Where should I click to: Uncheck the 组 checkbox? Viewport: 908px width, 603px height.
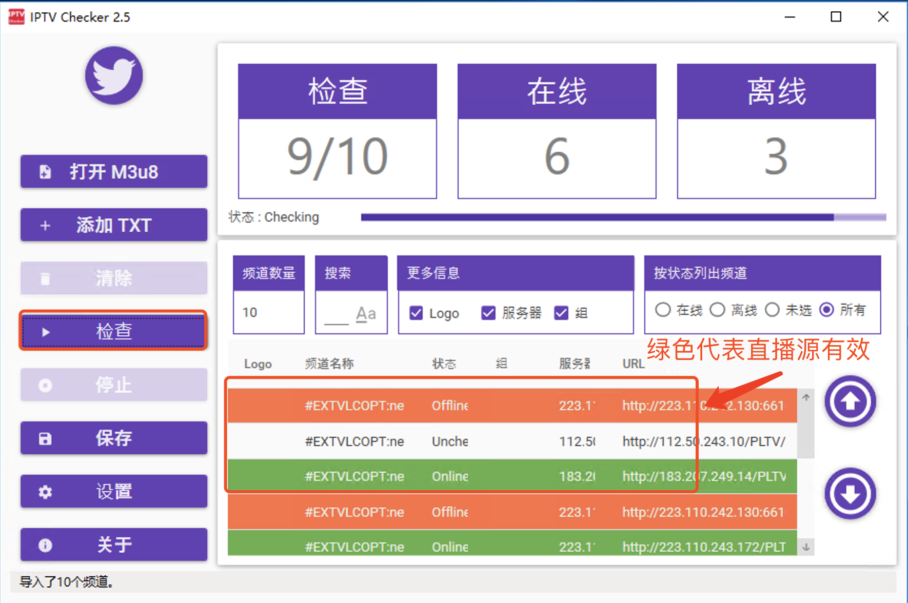click(x=561, y=313)
